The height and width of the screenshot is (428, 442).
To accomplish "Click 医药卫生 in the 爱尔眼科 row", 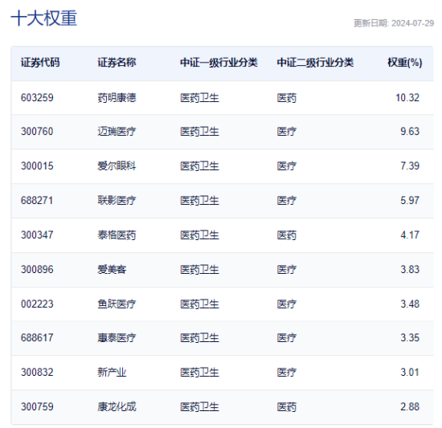I will (199, 166).
